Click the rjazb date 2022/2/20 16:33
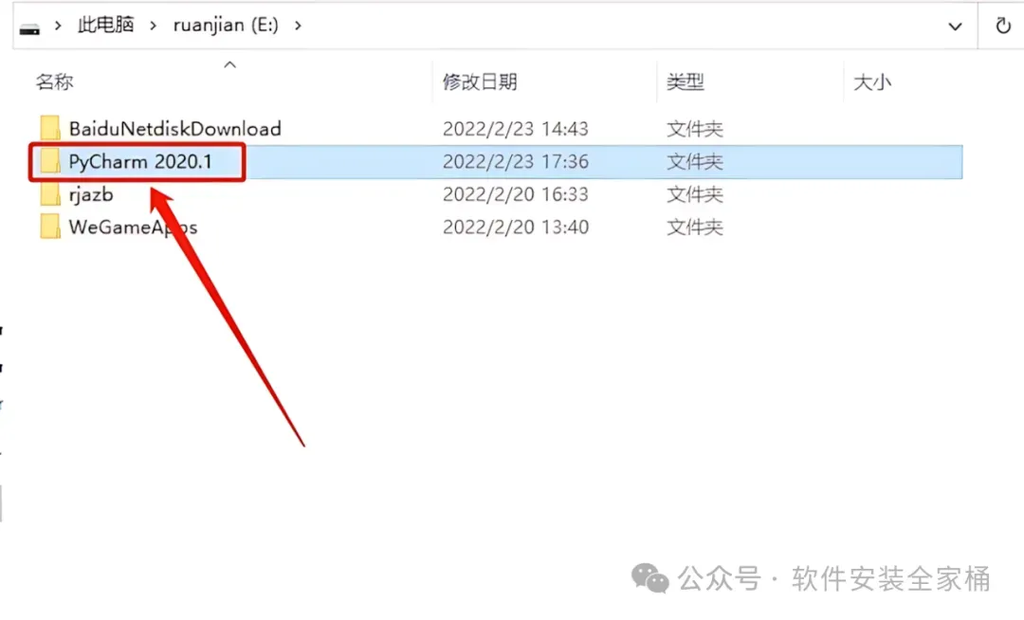Viewport: 1024px width, 620px height. 515,194
